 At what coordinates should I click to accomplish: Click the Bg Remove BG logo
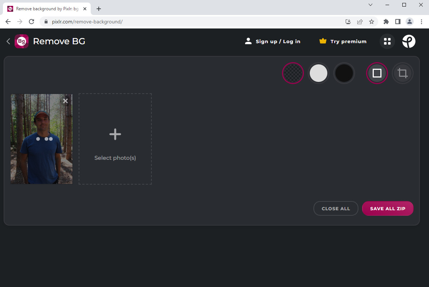coord(21,41)
